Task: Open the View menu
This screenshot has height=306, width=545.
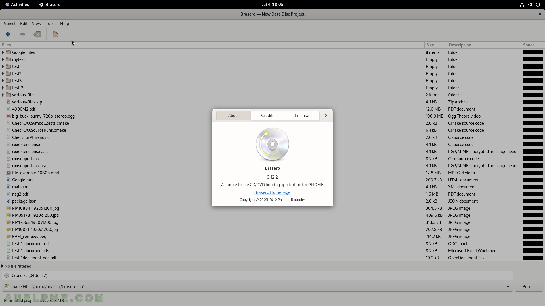Action: (x=37, y=23)
